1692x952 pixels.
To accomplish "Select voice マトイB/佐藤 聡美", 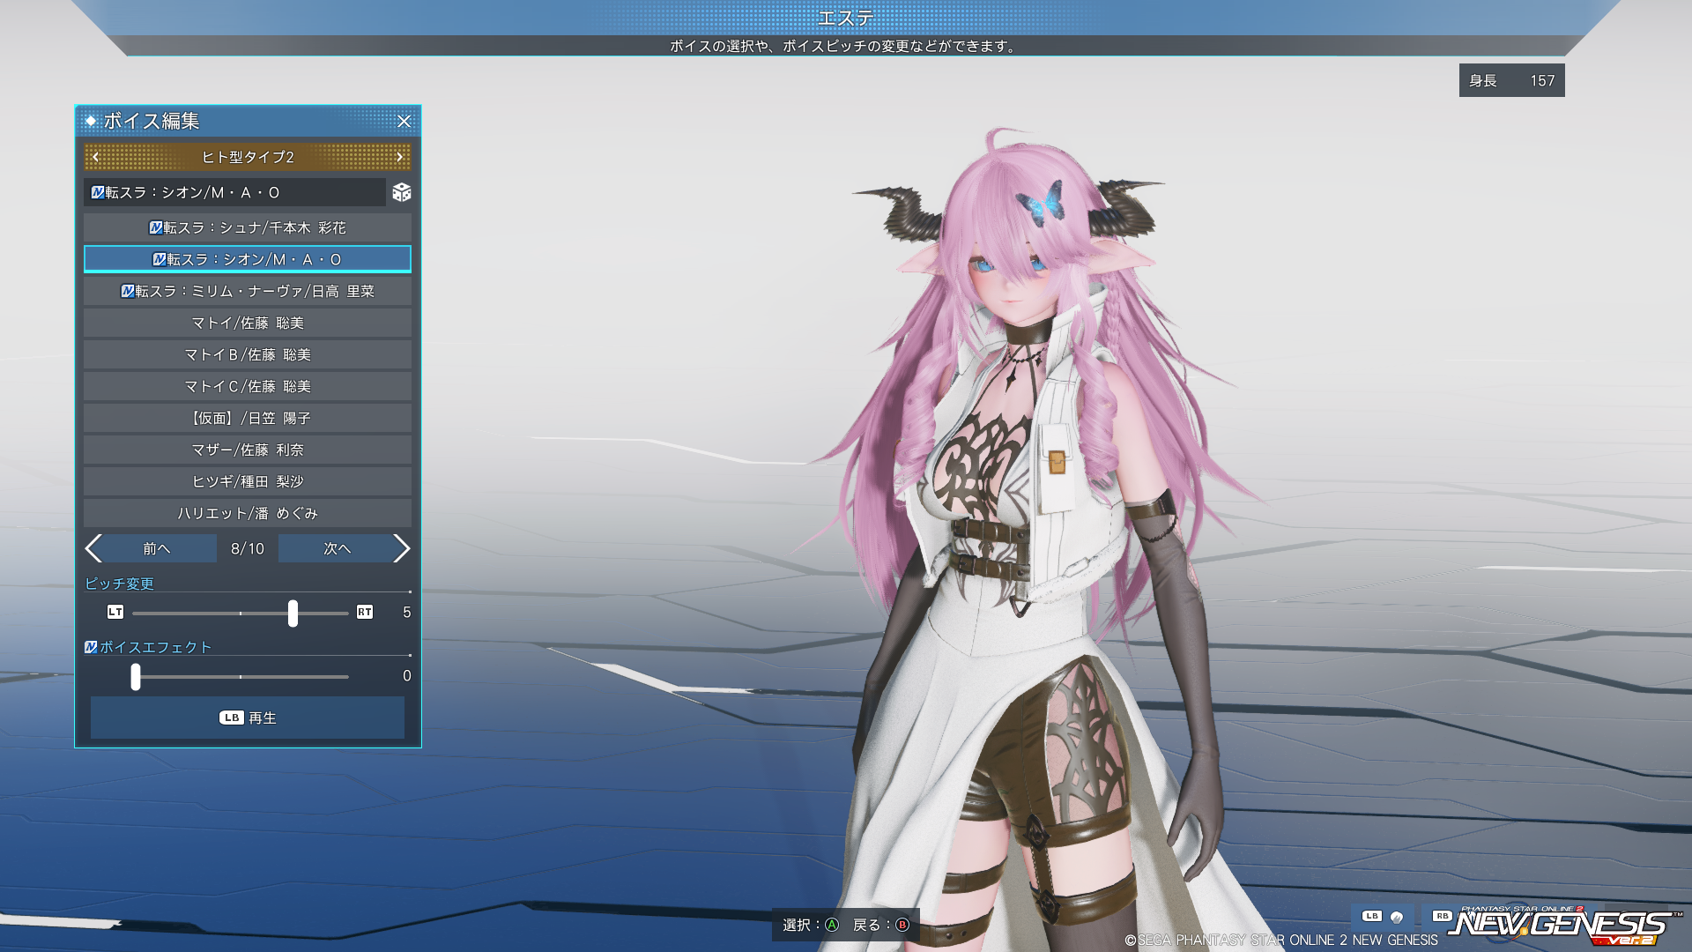I will [248, 354].
